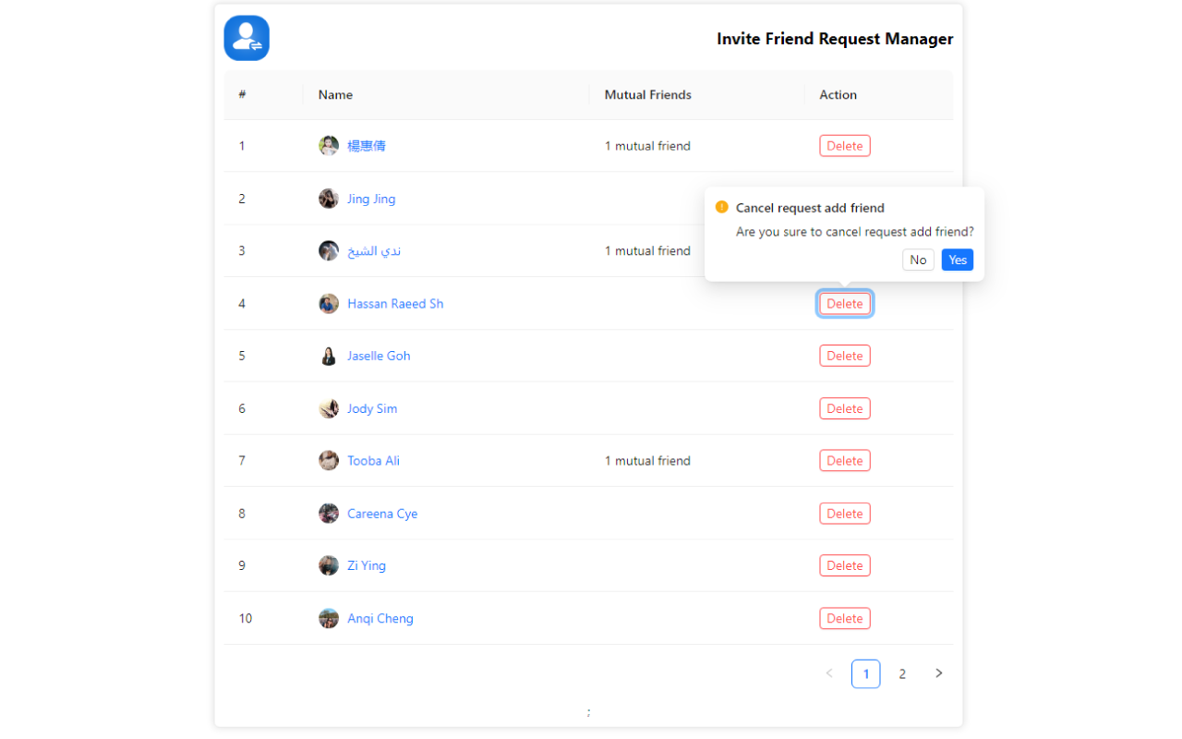The height and width of the screenshot is (739, 1182).
Task: Delete Jody Sim's friend request
Action: pyautogui.click(x=844, y=407)
